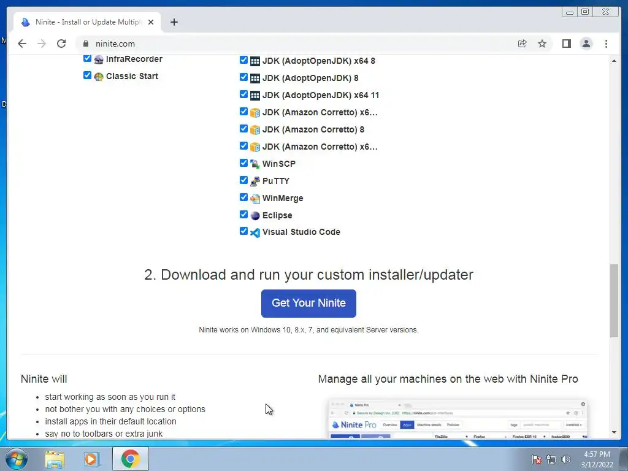Screen dimensions: 628x471
Task: Click the WinSCP app icon
Action: click(255, 164)
